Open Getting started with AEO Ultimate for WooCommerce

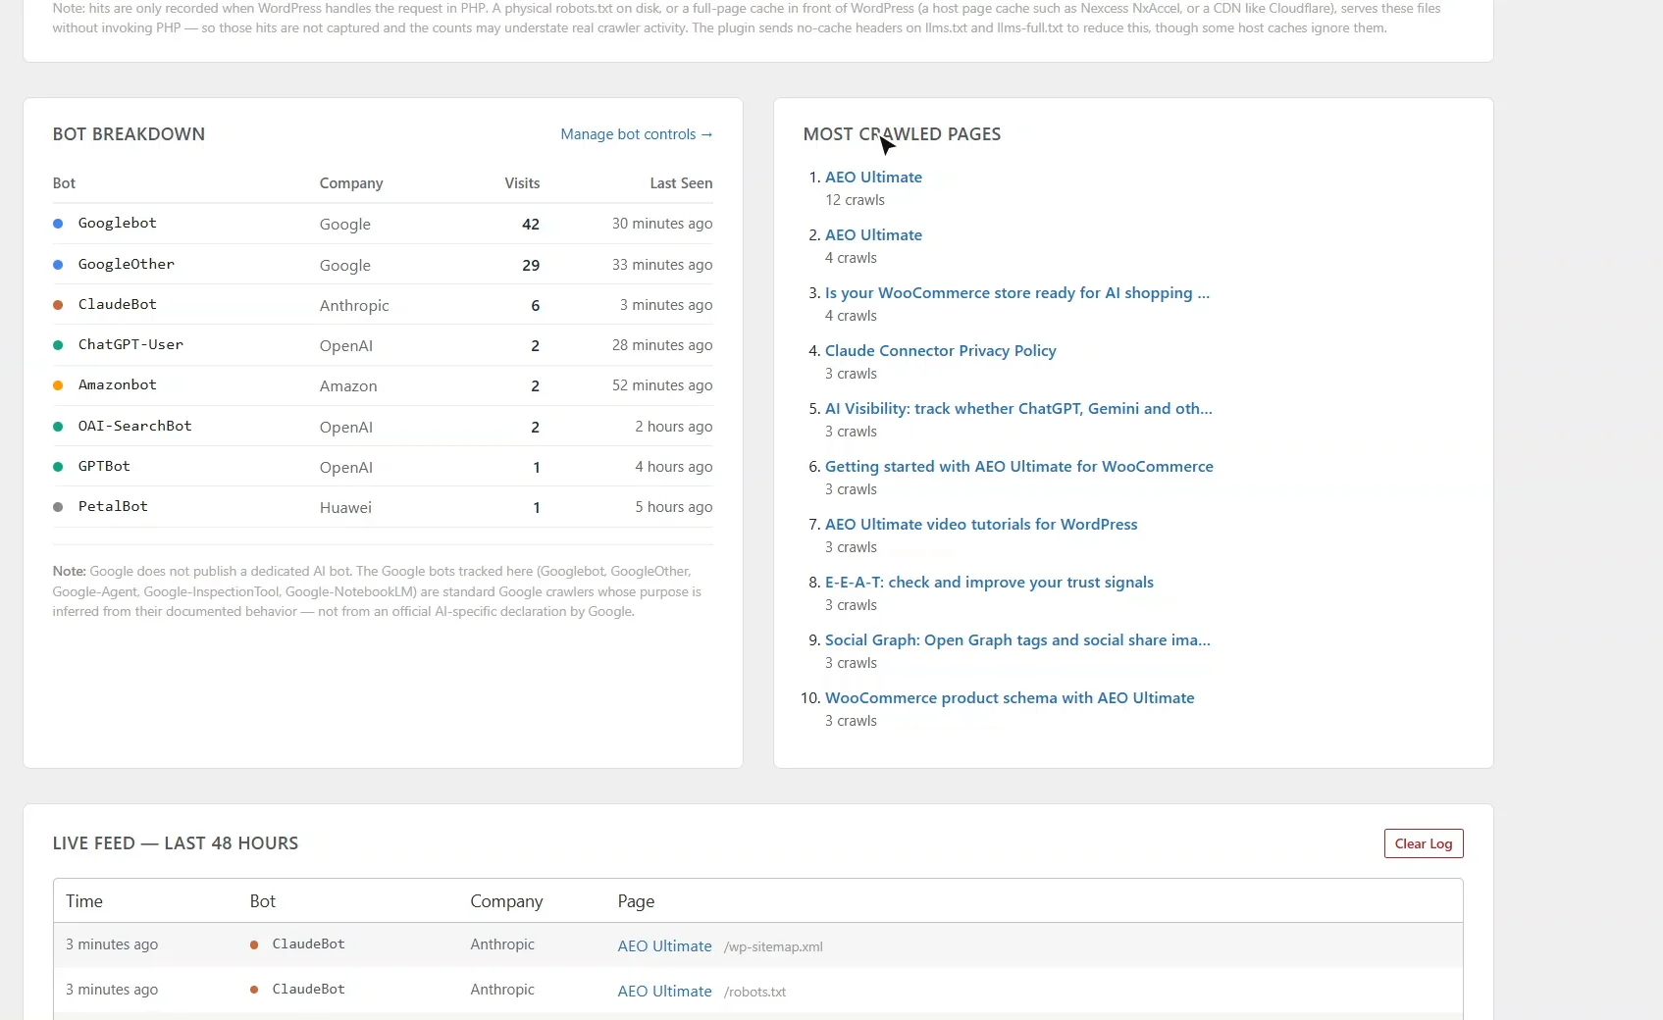click(1019, 467)
